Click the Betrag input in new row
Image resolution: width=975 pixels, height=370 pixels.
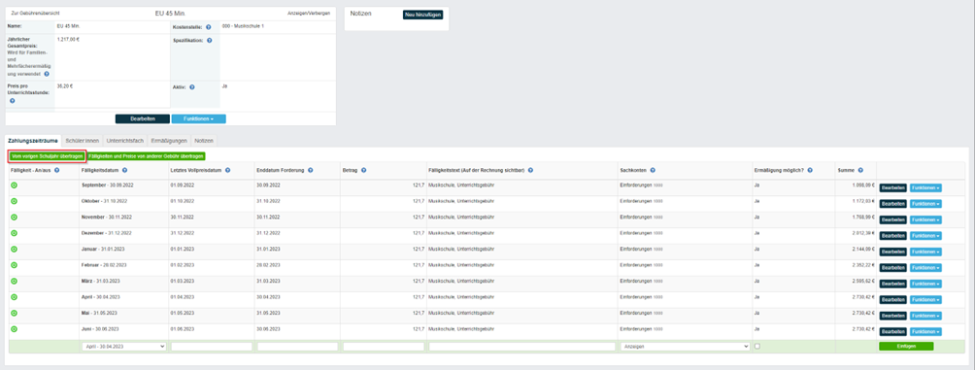(x=383, y=347)
